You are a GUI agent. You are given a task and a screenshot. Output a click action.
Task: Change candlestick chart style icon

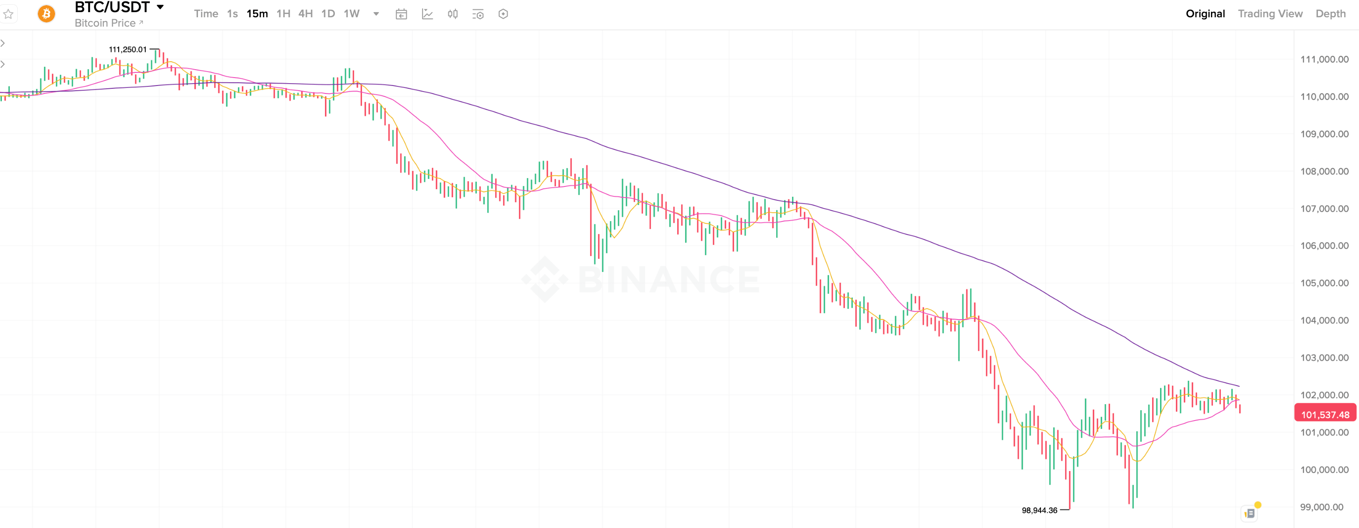click(453, 14)
